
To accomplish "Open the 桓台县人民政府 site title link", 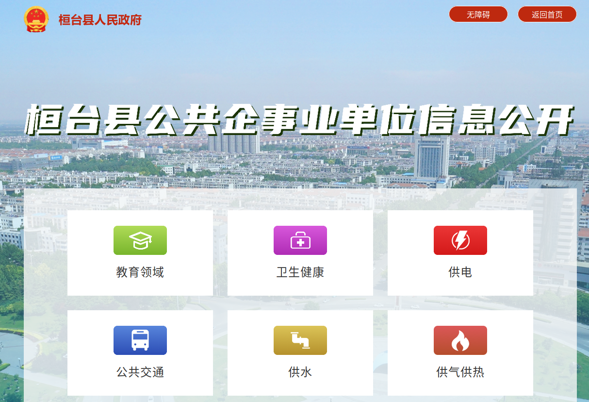I will [100, 20].
